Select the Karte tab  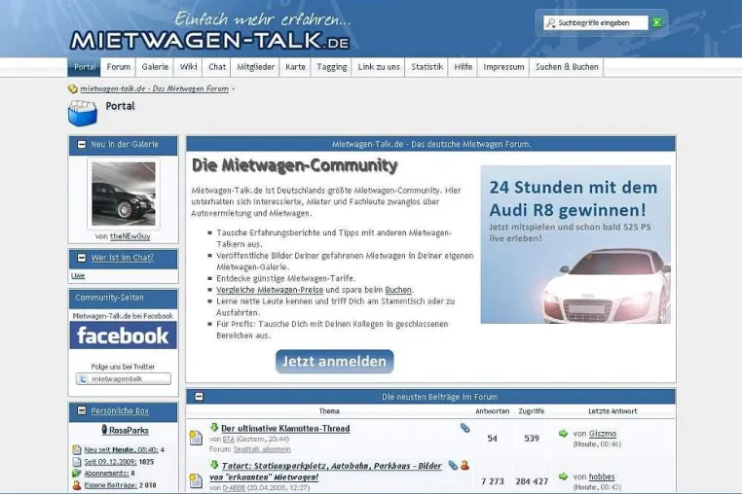295,67
